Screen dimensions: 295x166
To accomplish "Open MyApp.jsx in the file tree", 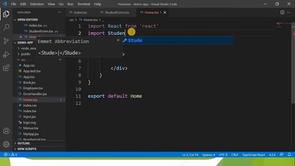I will 39,134.
